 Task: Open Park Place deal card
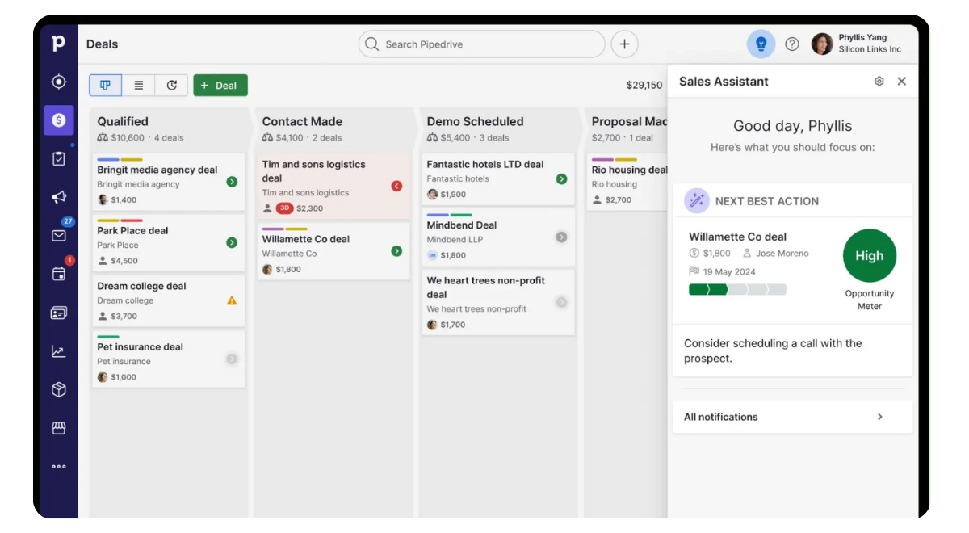[168, 243]
